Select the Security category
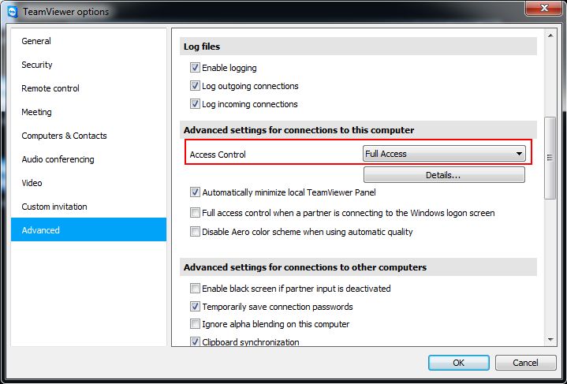The height and width of the screenshot is (384, 567). [x=37, y=65]
